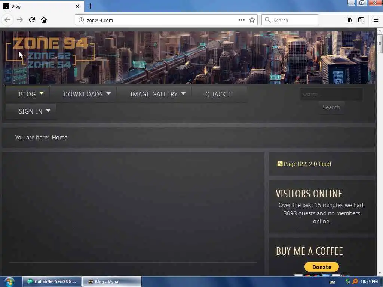Click the Home breadcrumb link
Screen dimensions: 383x287
click(59, 138)
